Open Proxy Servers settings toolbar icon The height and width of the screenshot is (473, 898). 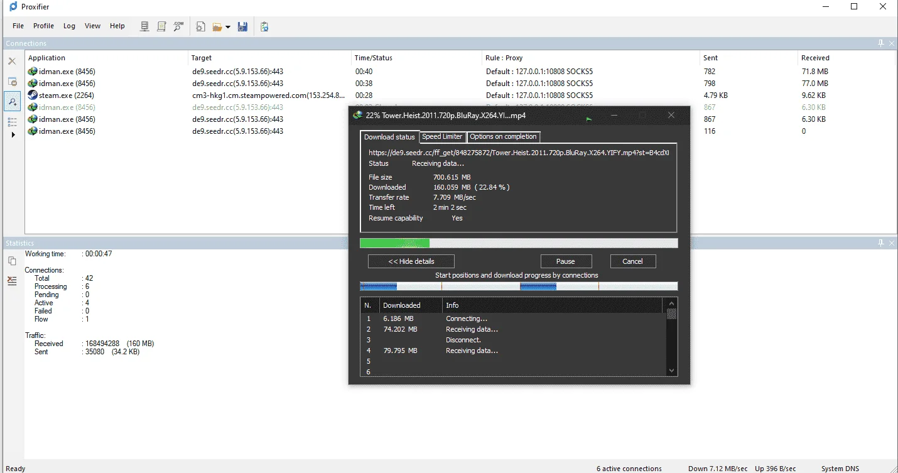point(144,26)
